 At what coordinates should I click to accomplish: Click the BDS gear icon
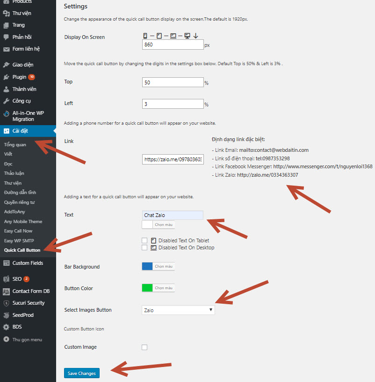[x=6, y=327]
